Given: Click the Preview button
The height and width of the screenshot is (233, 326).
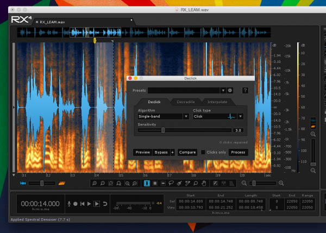Looking at the screenshot, I should click(x=143, y=153).
